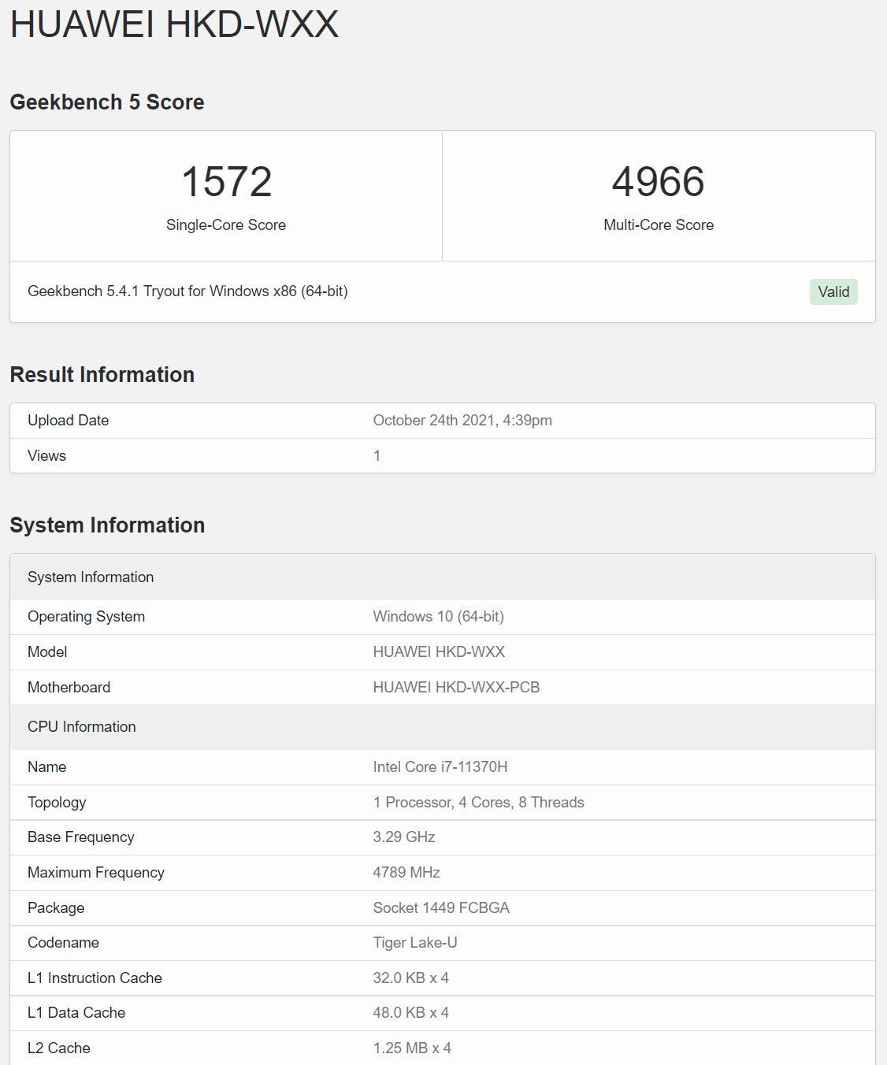Viewport: 887px width, 1065px height.
Task: Select the Intel Core i7-11370H value
Action: 440,767
